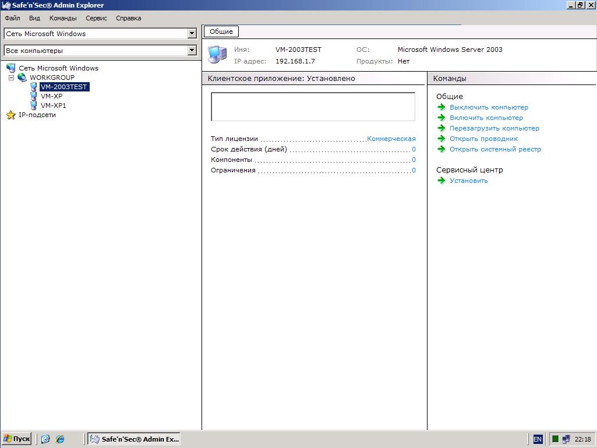
Task: Select the VM-XP tree item
Action: 51,96
